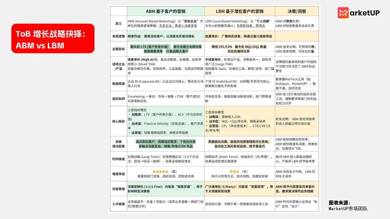Click the 'ABM 是 CEO 驱动的组织治理工具' cell
Viewport: 390px width, 219px height.
pos(297,99)
